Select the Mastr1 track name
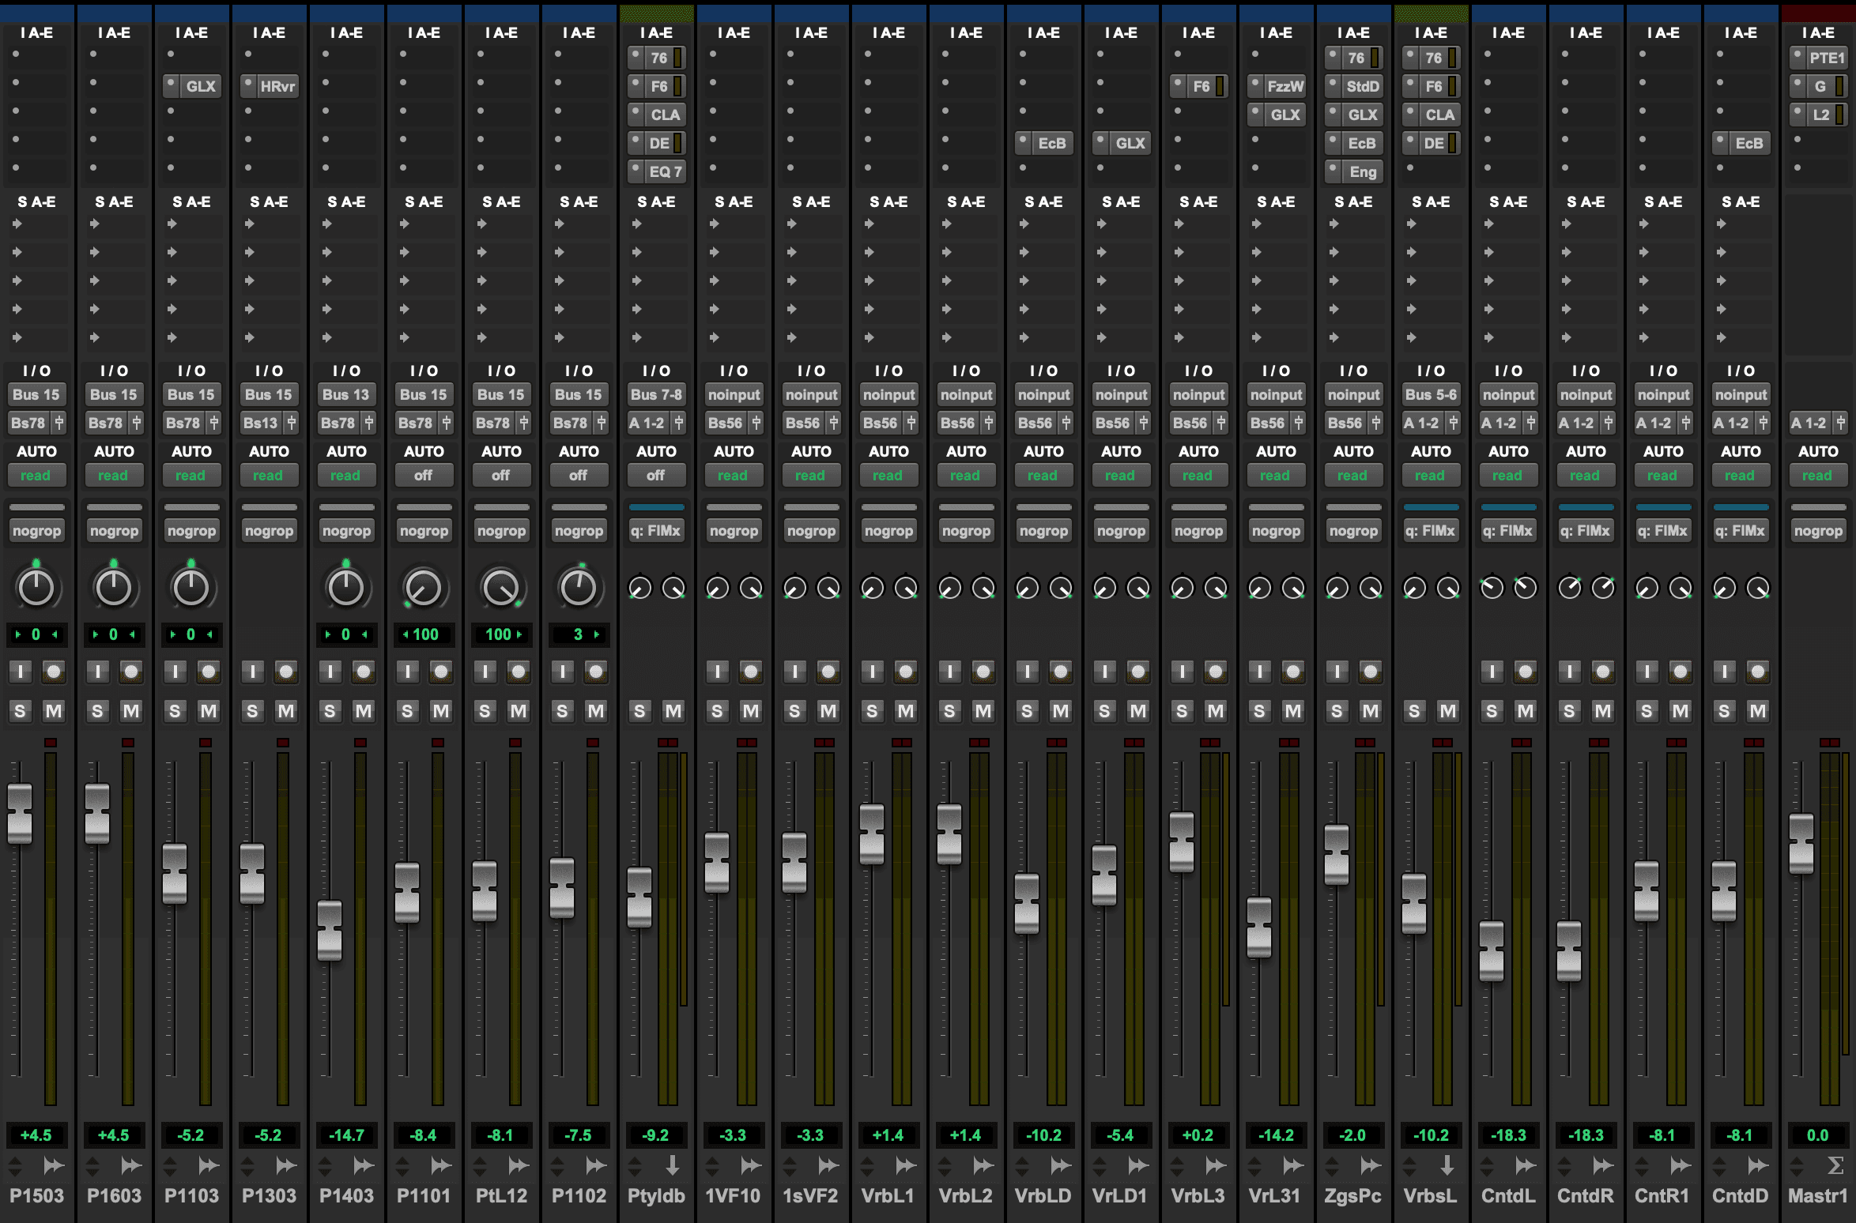Image resolution: width=1856 pixels, height=1223 pixels. coord(1818,1195)
